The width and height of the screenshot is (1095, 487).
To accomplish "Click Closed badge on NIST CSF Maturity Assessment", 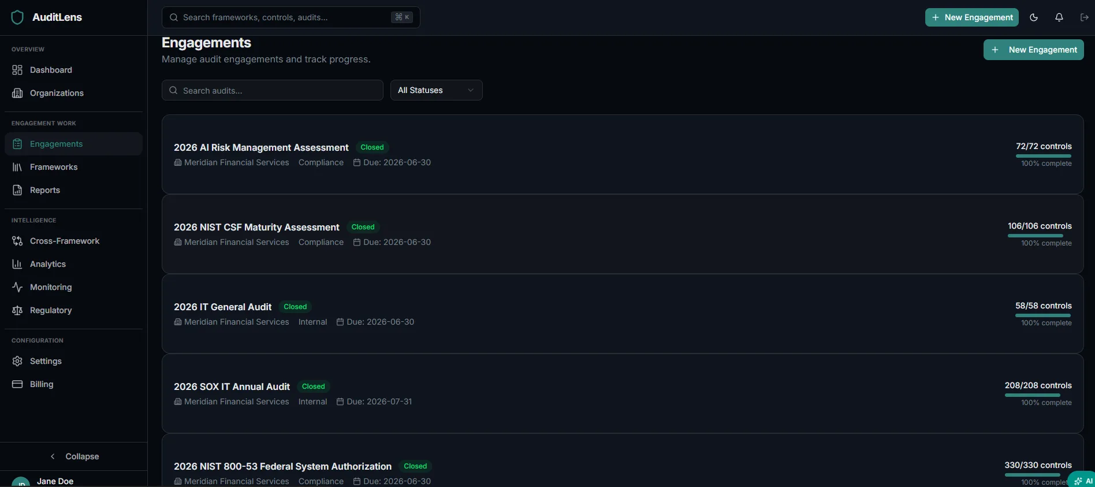I will coord(363,227).
